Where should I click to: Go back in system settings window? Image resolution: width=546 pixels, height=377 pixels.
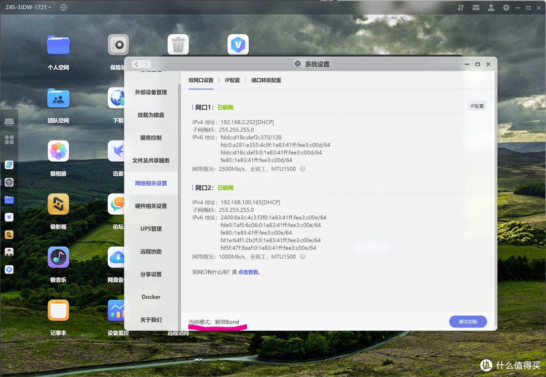(136, 64)
